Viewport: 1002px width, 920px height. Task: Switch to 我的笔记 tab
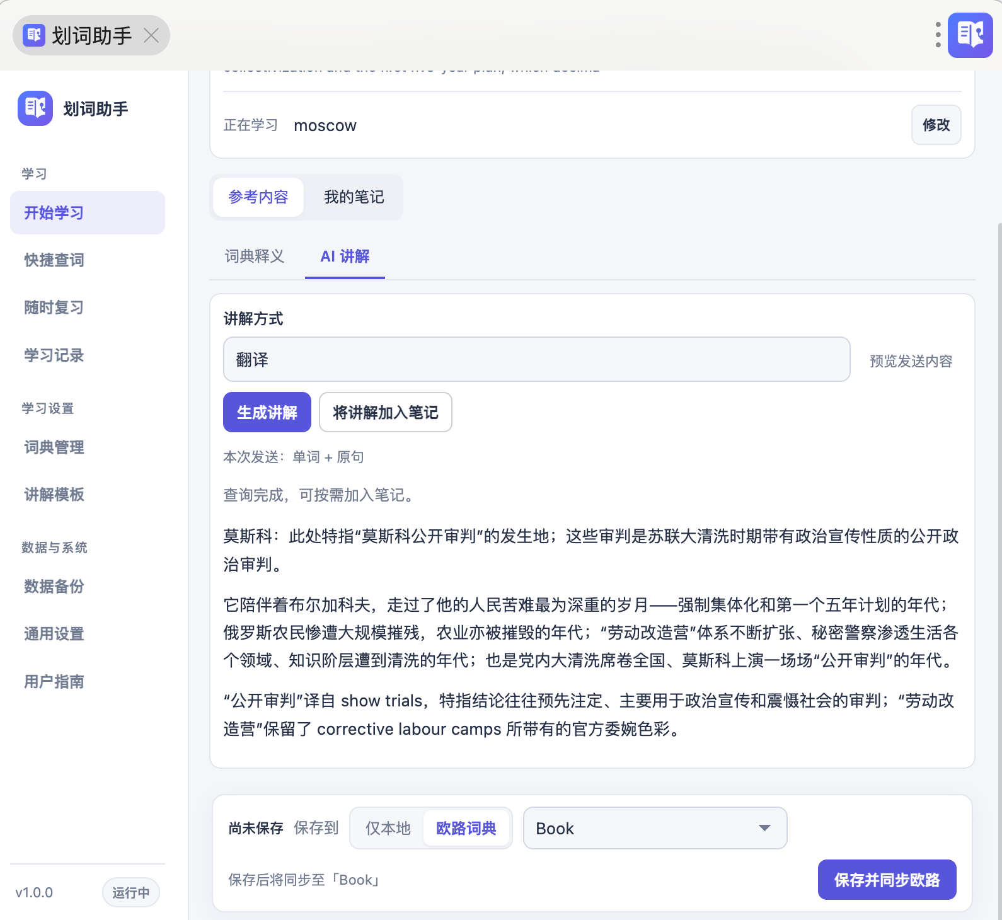pos(354,197)
